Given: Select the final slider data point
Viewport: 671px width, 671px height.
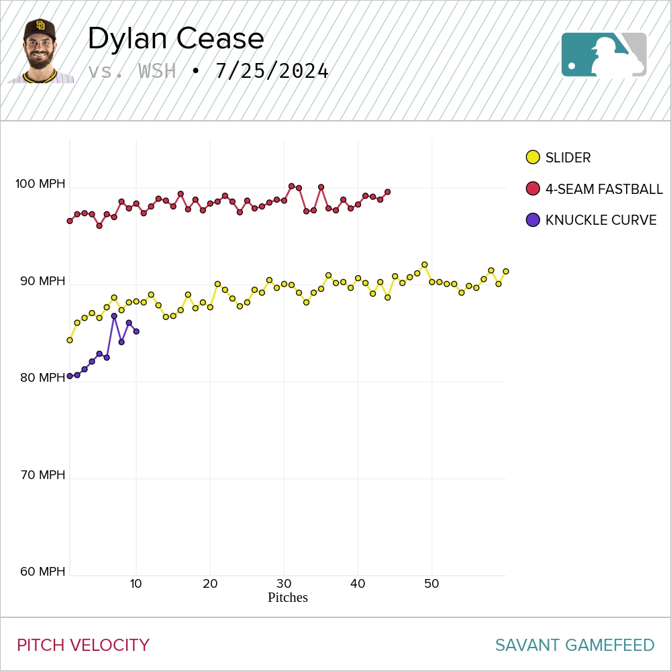Looking at the screenshot, I should [x=505, y=272].
